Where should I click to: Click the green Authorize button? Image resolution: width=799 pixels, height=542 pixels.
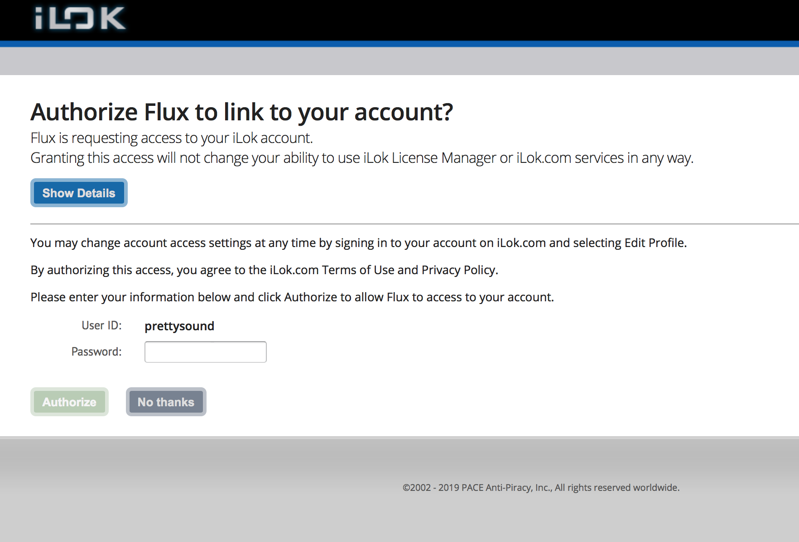[x=69, y=402]
